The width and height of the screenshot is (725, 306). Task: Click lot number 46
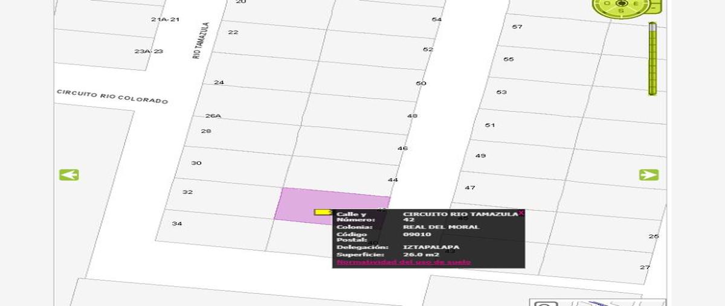point(402,148)
